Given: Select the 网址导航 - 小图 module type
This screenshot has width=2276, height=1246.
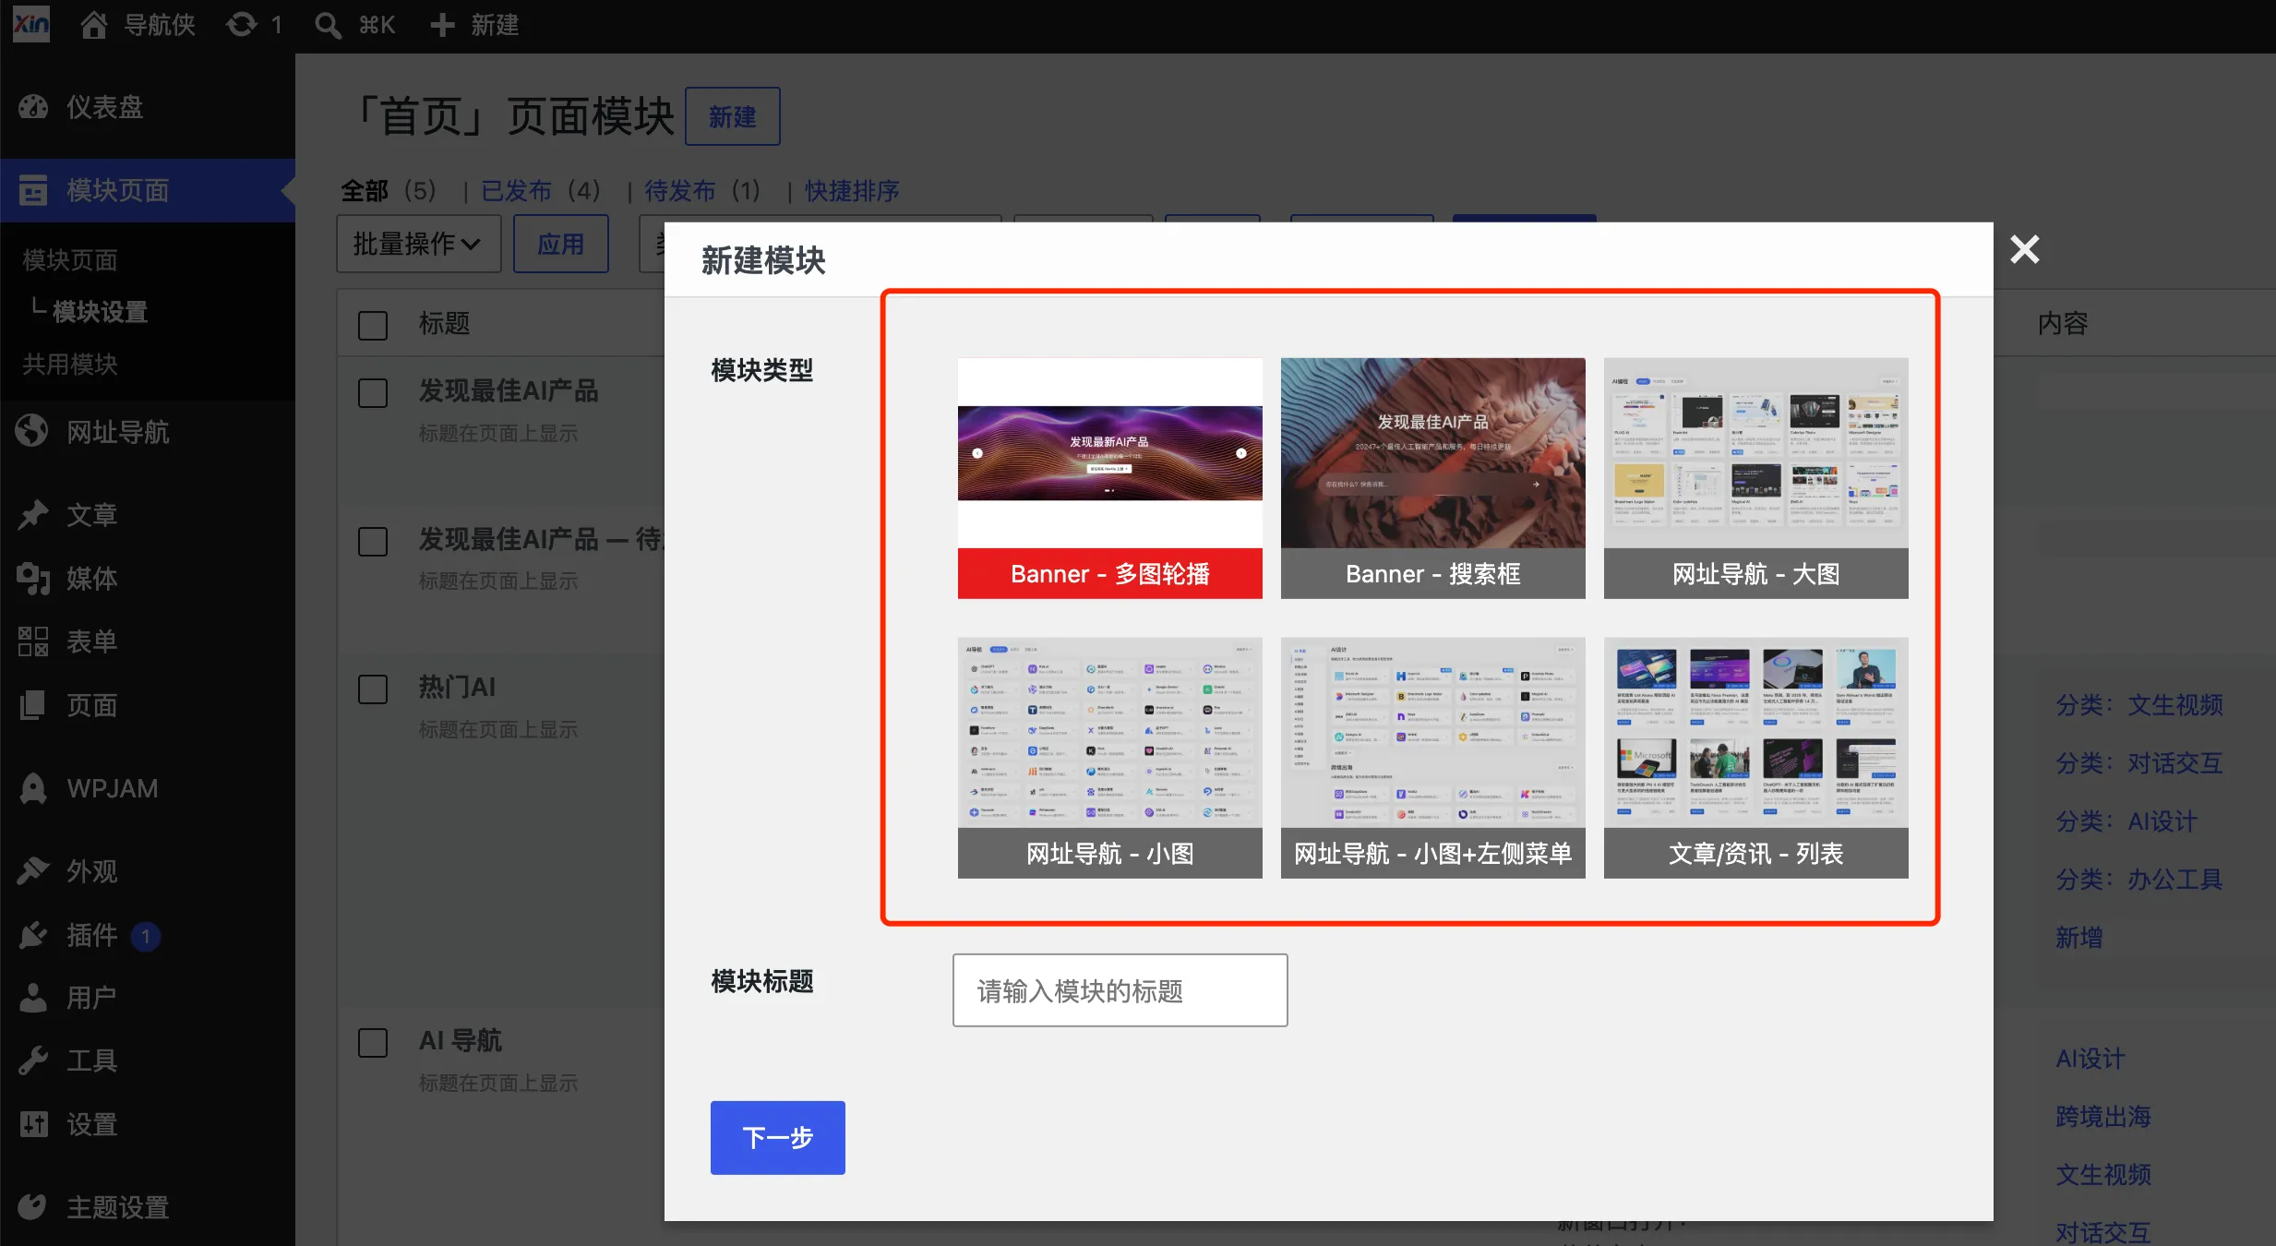Looking at the screenshot, I should 1110,758.
